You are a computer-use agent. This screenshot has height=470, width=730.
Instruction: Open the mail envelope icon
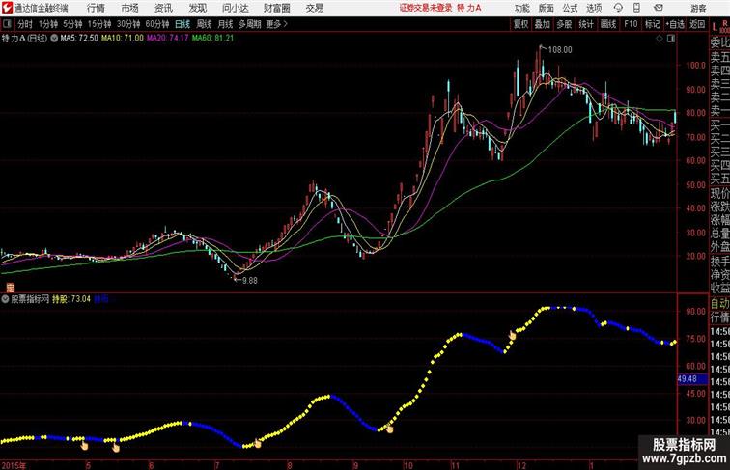[x=658, y=8]
